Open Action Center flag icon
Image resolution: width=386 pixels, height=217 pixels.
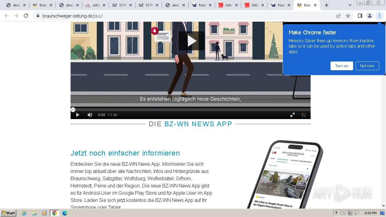[x=357, y=213]
